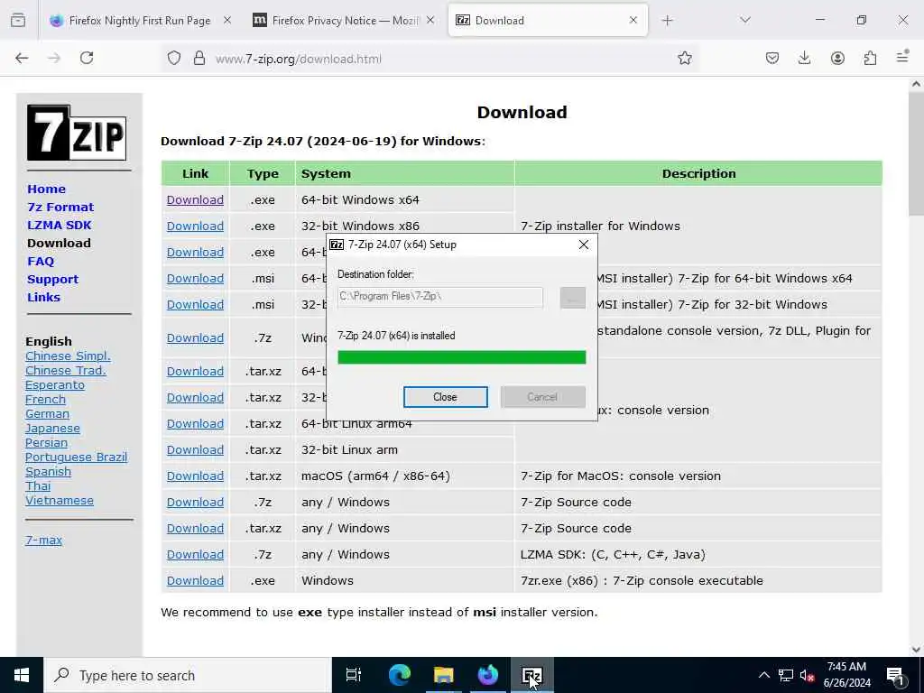Screen dimensions: 924x693
Task: Open the muted volume tray icon
Action: (x=807, y=675)
